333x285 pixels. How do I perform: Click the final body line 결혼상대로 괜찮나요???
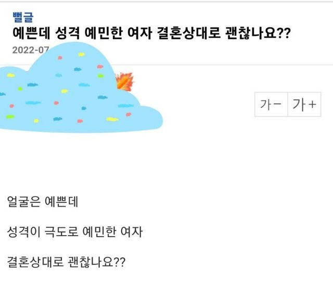(67, 260)
